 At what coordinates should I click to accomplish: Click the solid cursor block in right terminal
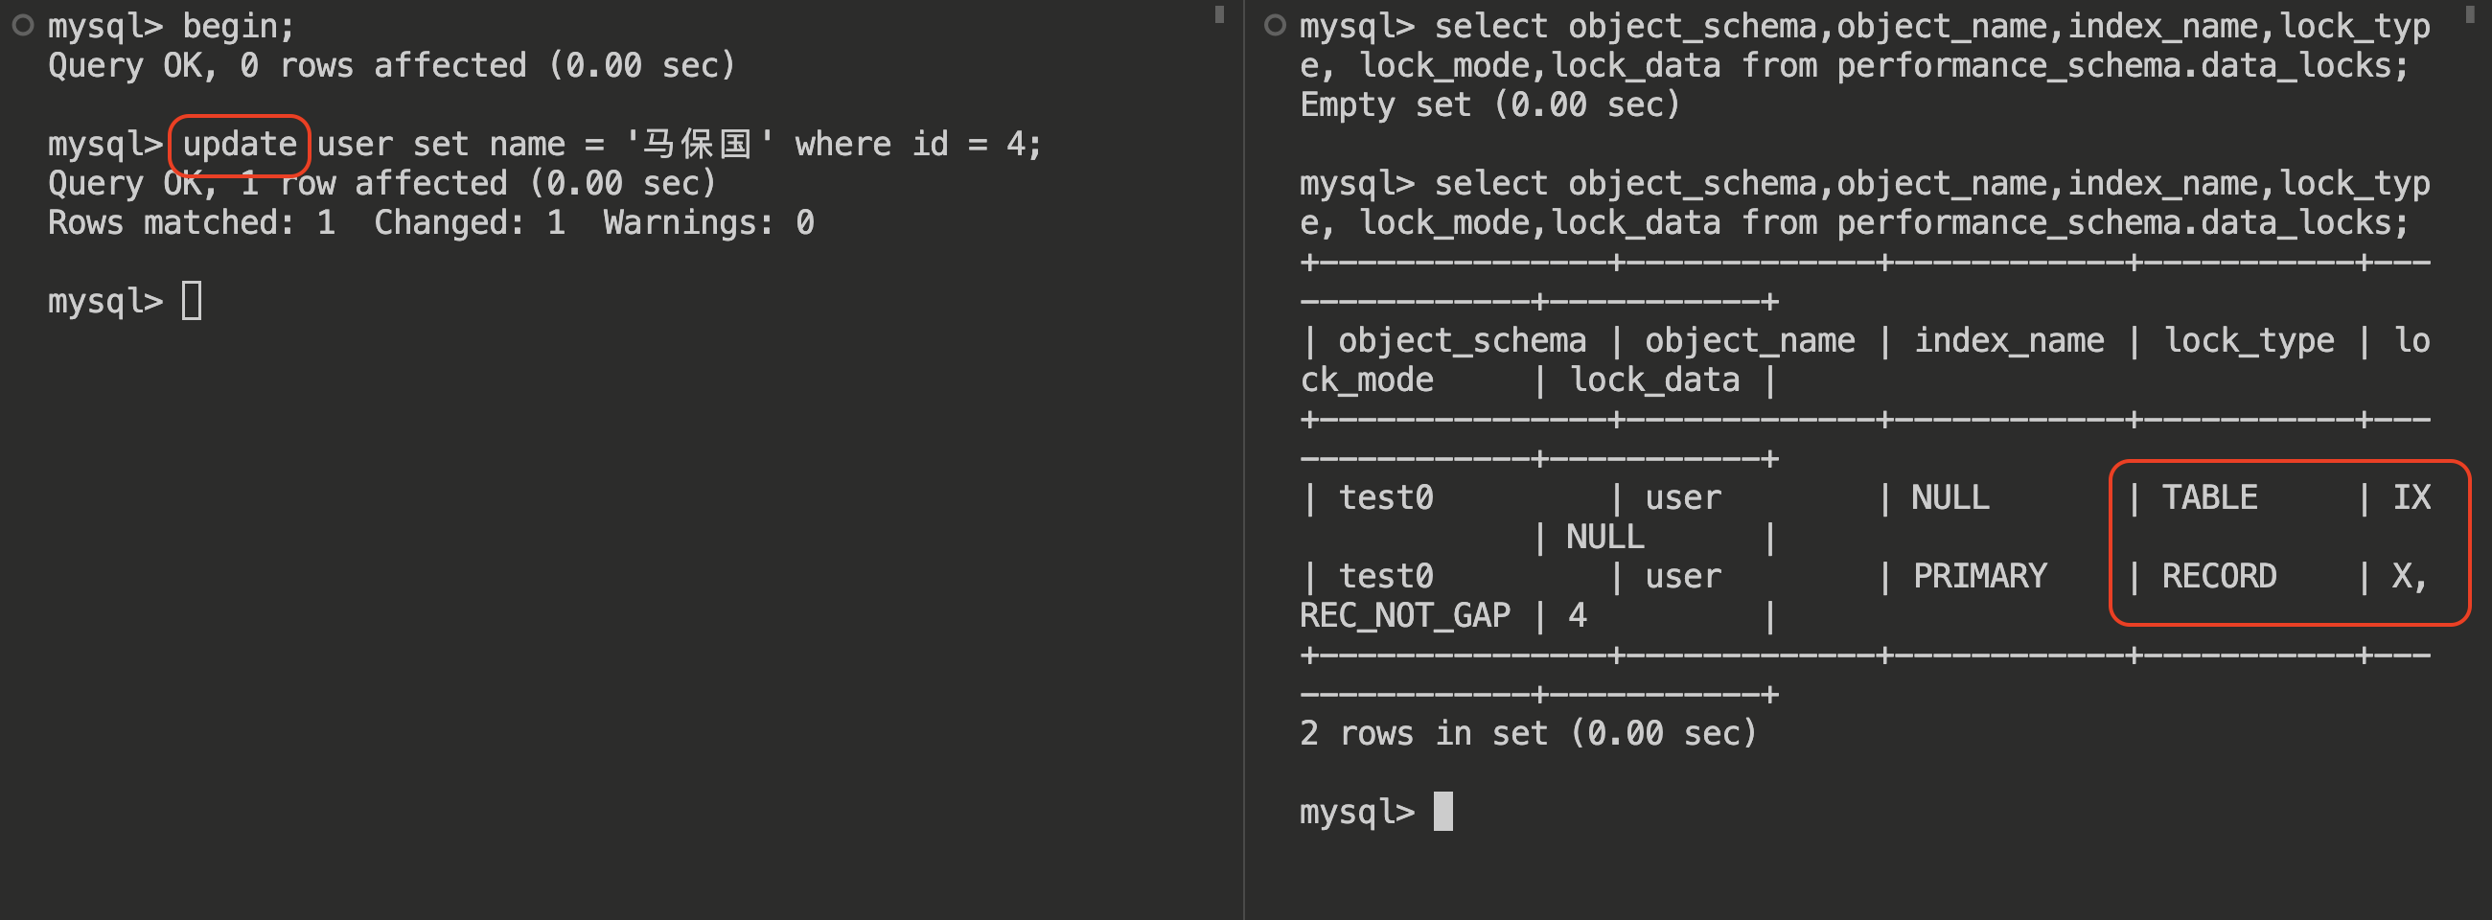coord(1442,811)
